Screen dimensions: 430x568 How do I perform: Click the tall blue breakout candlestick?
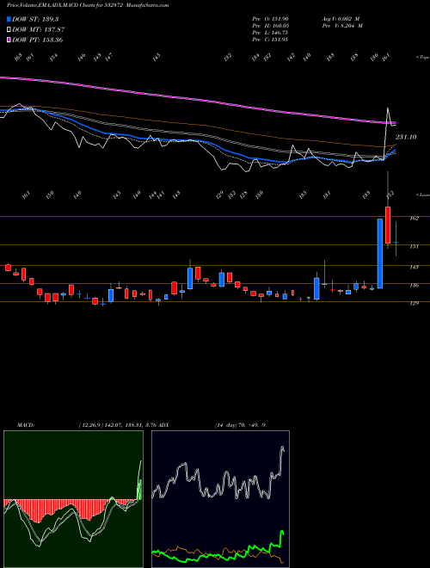[x=380, y=254]
